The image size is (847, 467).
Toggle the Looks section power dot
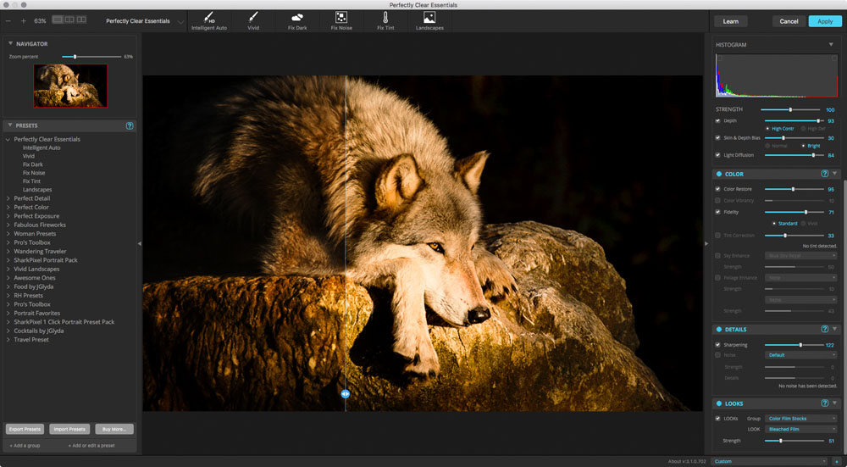tap(719, 403)
